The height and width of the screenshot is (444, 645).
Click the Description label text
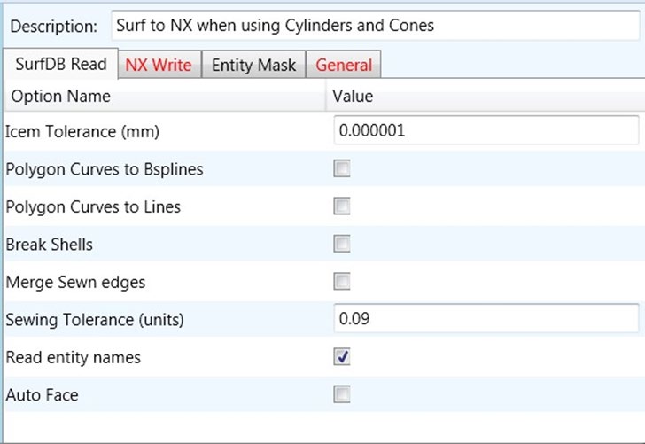(x=53, y=27)
